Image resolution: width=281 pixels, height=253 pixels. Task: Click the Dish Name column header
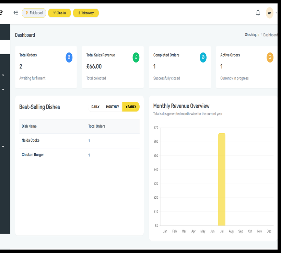(x=29, y=126)
